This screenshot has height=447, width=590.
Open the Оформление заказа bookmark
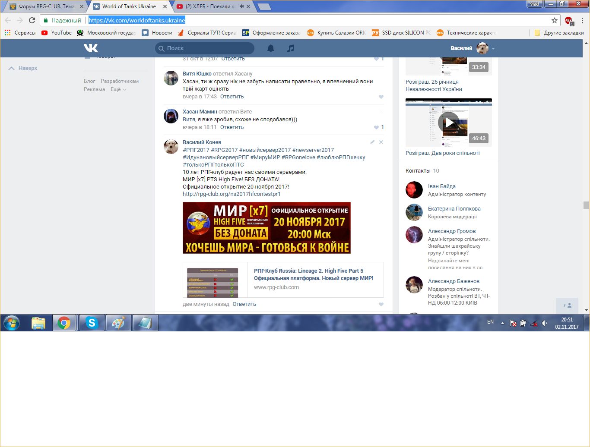271,33
